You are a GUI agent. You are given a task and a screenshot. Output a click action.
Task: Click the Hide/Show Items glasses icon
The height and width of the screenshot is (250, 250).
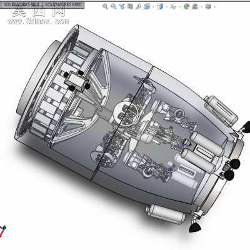point(173,7)
